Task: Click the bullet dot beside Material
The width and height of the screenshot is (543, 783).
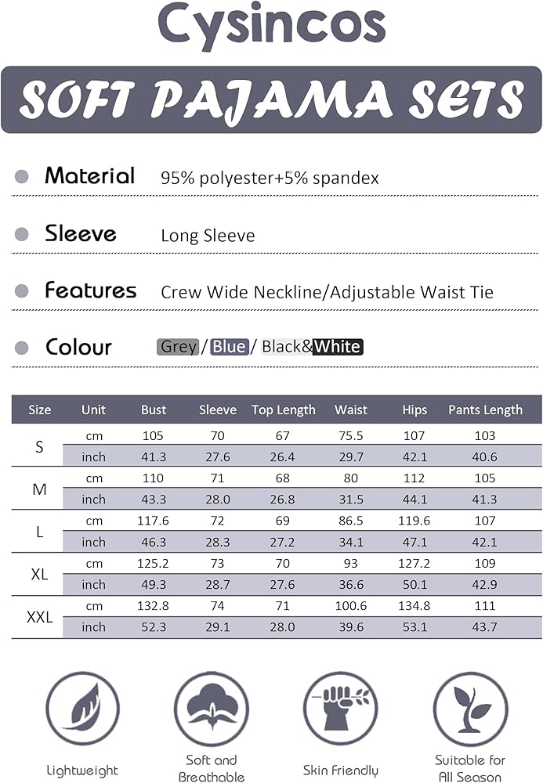Action: point(22,177)
